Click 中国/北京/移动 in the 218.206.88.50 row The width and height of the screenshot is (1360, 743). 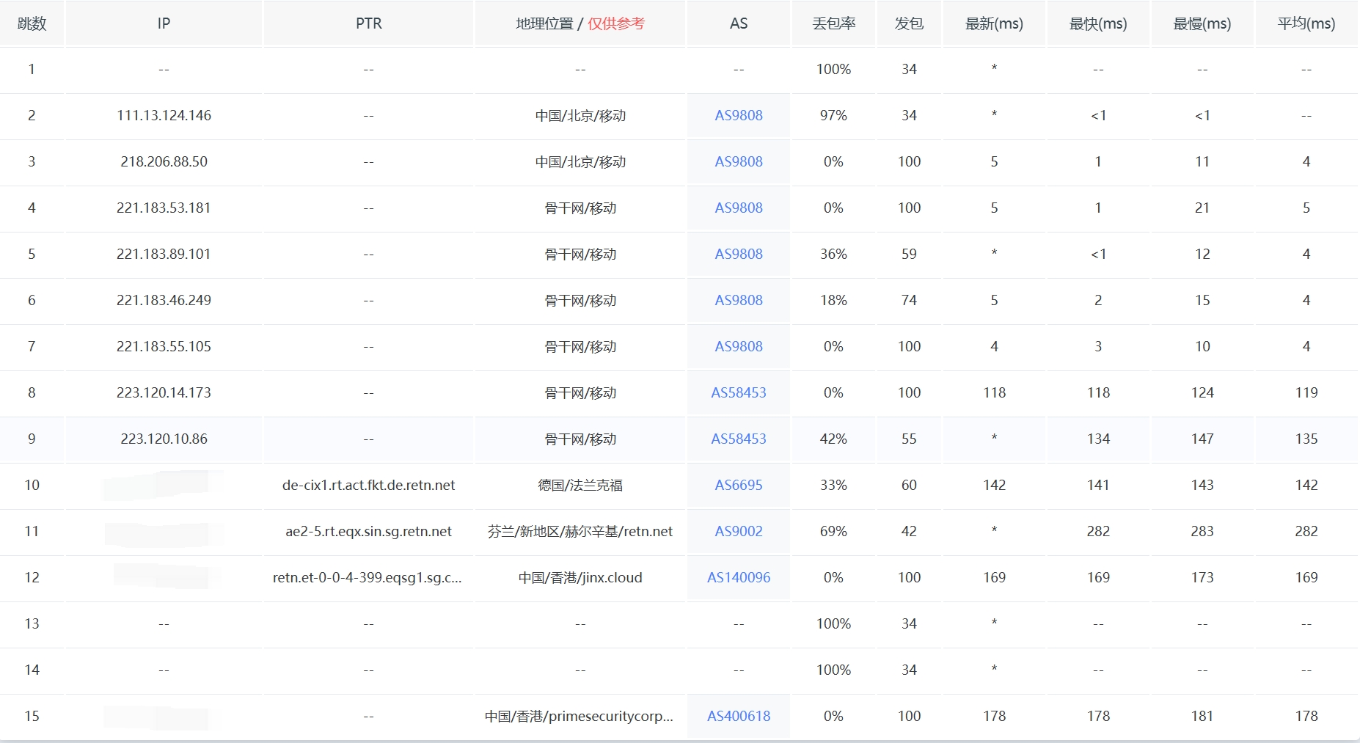580,161
